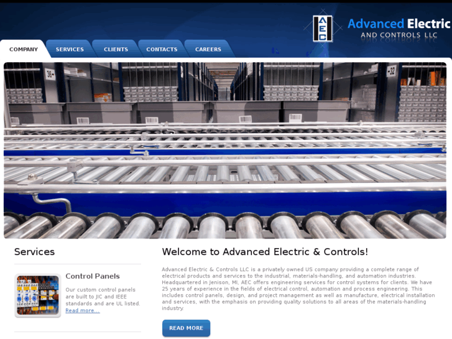Click the blue READ MORE button
Screen dimensions: 452x339
tap(187, 328)
